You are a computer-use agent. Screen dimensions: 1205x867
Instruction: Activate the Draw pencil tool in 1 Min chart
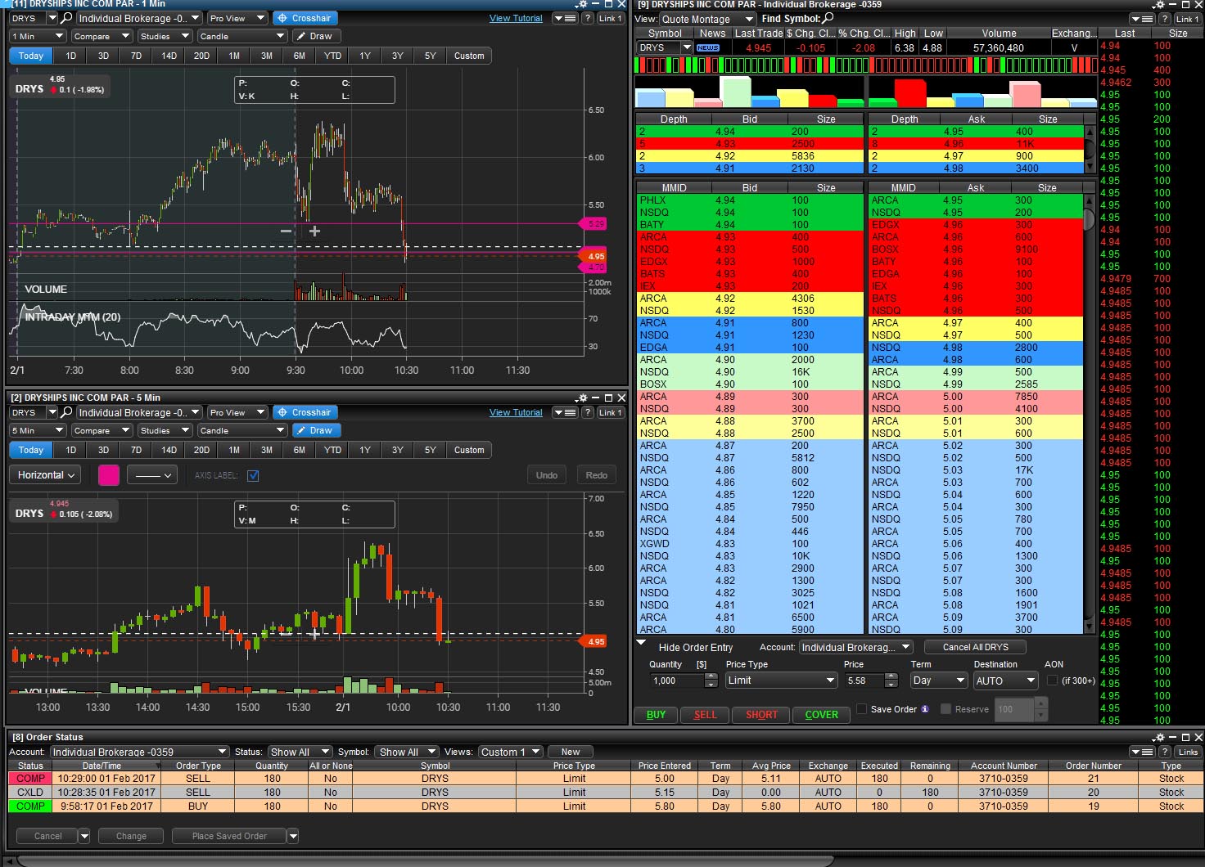314,36
